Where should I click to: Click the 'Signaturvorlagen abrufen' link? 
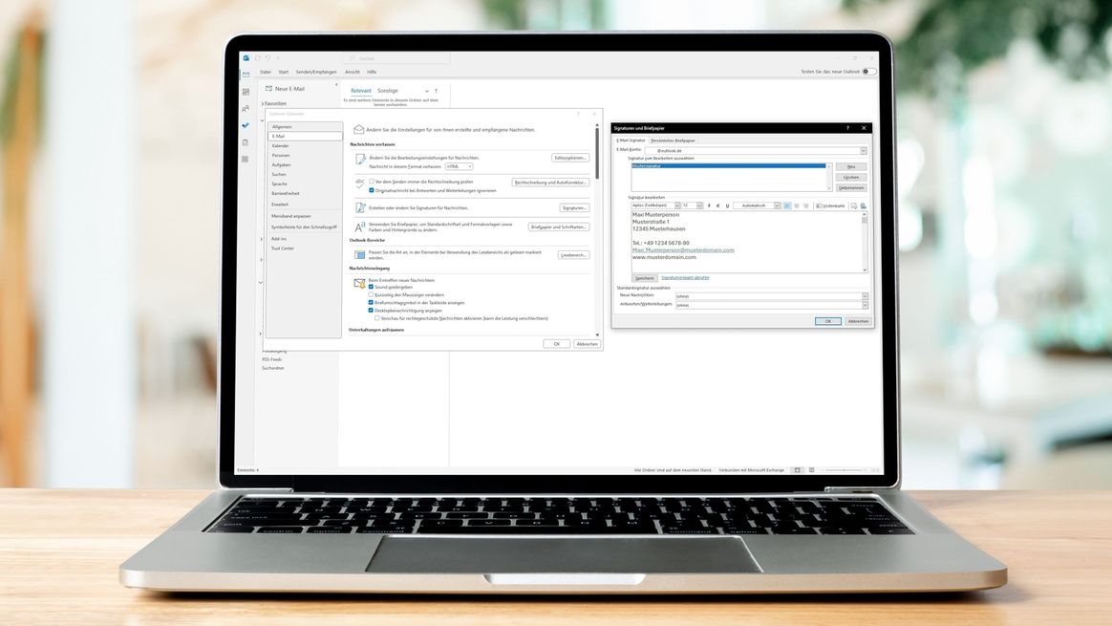click(x=685, y=277)
